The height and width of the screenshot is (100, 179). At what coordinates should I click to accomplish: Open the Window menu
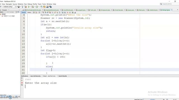click(49, 4)
